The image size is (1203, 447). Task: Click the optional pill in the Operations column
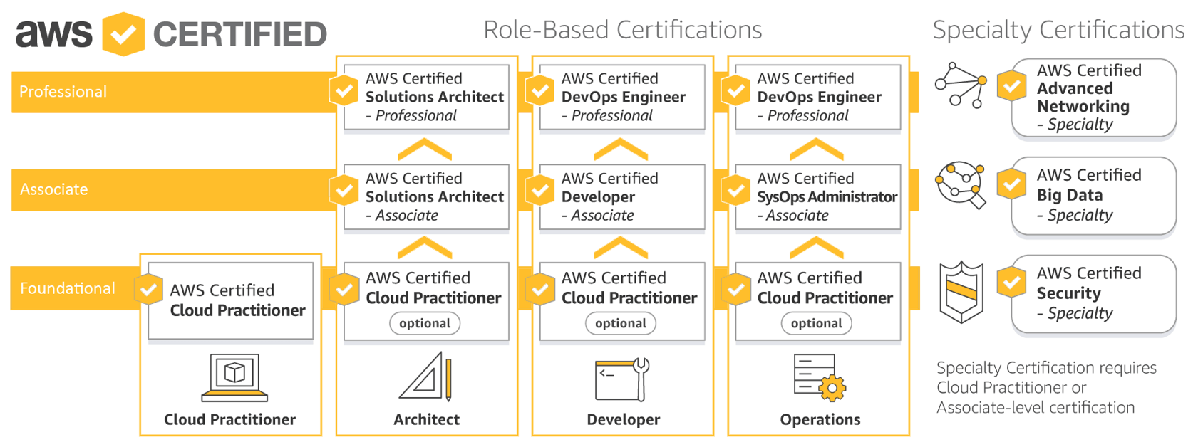coord(817,323)
